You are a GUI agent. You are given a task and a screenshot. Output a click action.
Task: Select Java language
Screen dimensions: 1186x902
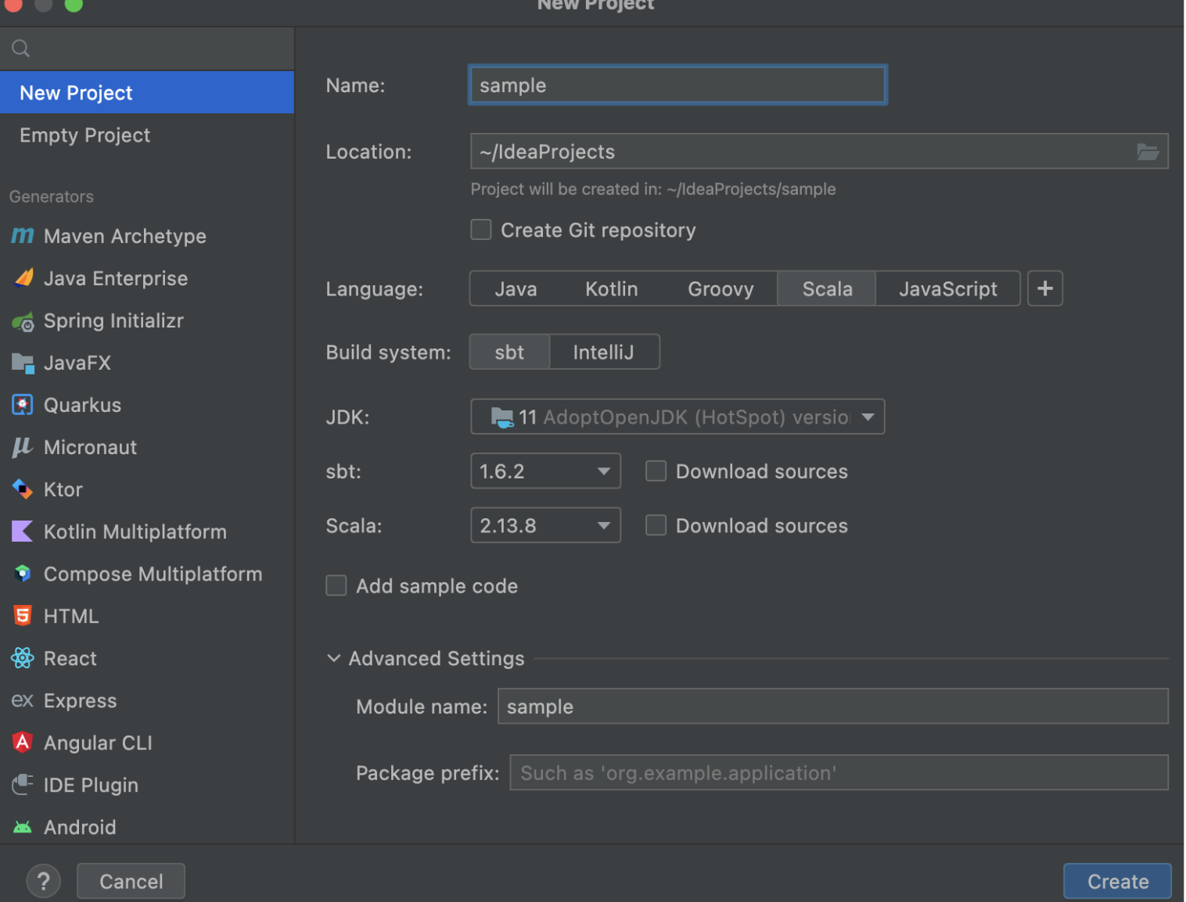coord(516,288)
